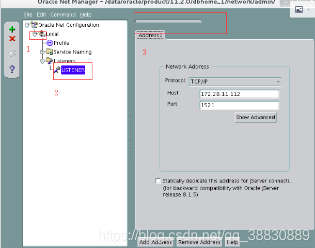
Task: Click the red X Delete icon
Action: tap(12, 39)
